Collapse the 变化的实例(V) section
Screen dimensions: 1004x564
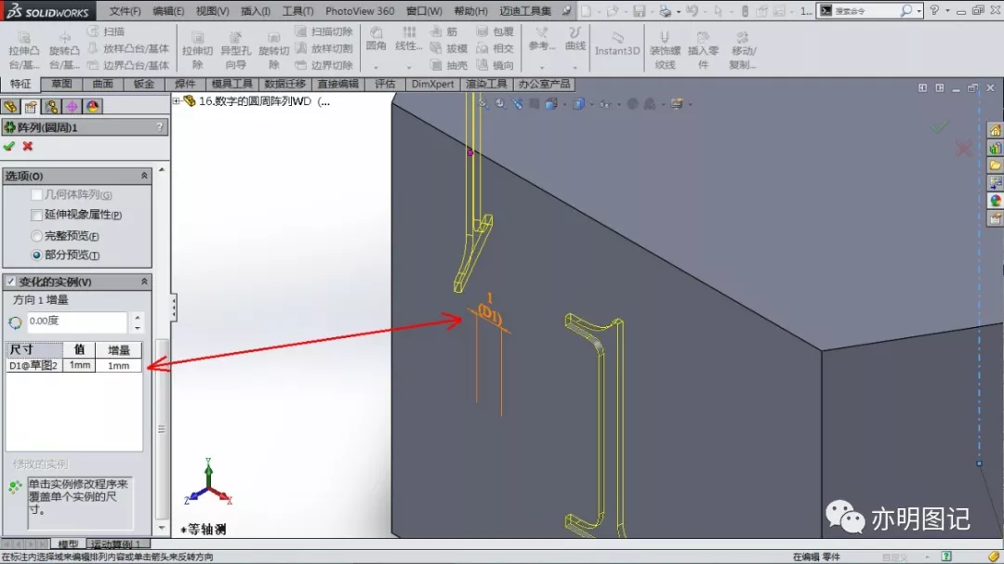144,282
